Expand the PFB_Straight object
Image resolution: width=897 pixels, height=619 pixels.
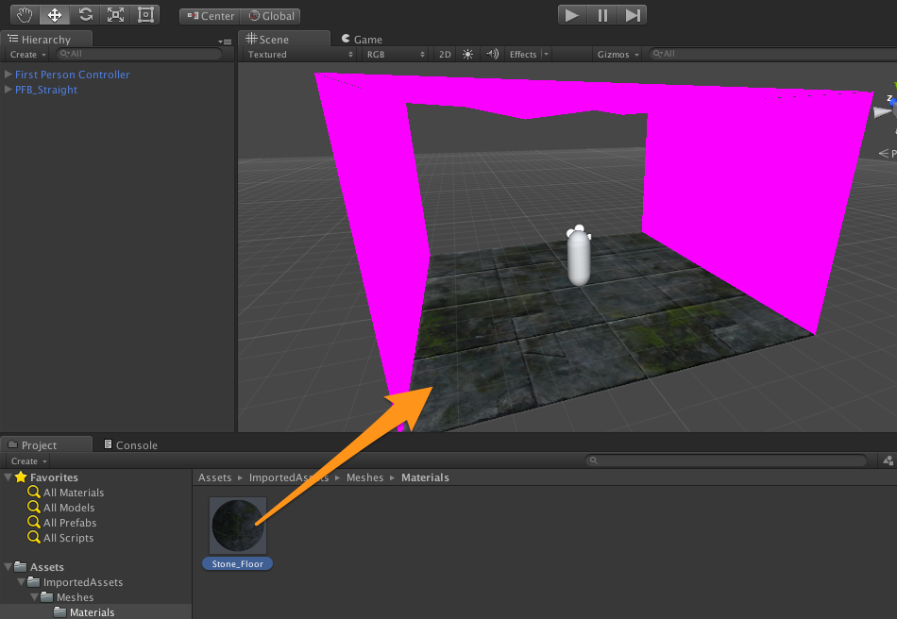pos(8,89)
